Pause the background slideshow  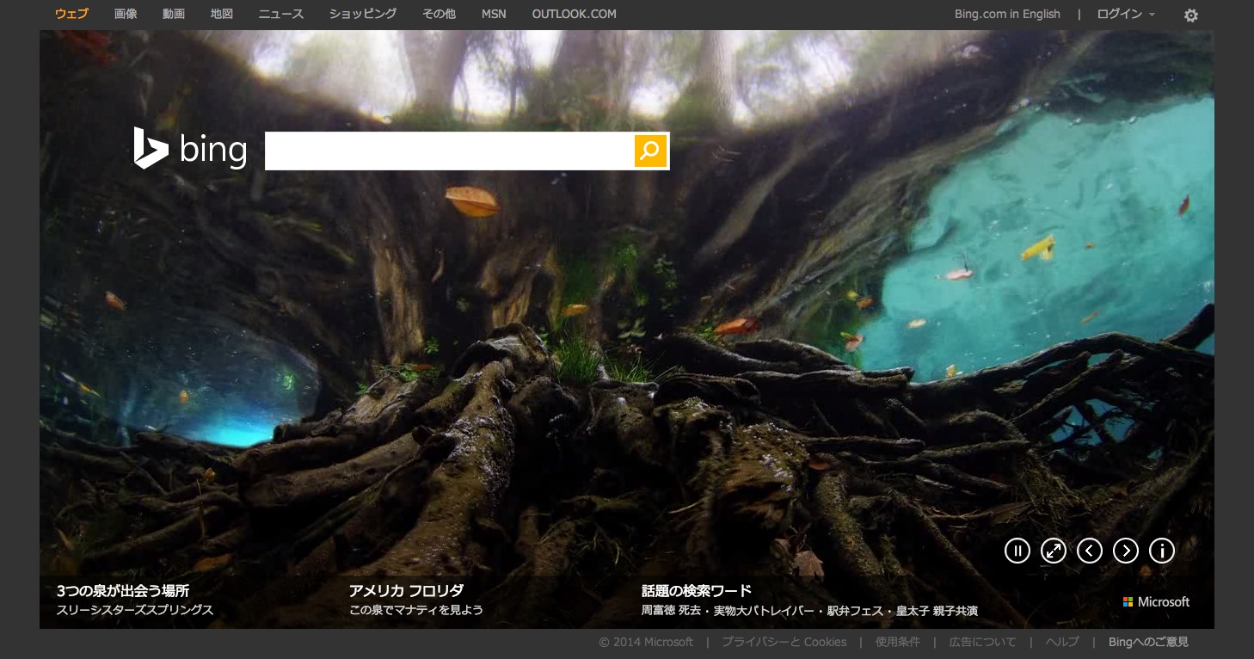(1017, 551)
